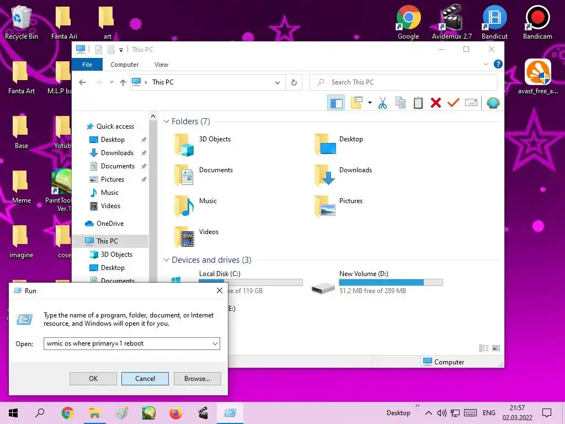
Task: Click the Copy icon in Explorer toolbar
Action: point(401,103)
